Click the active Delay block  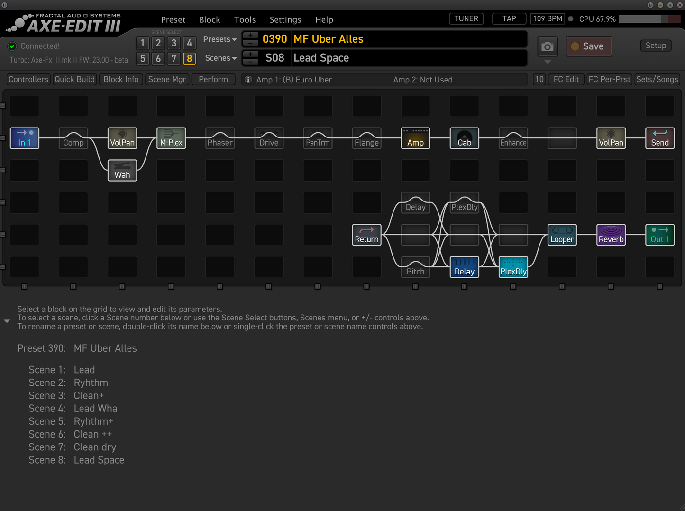(x=464, y=267)
